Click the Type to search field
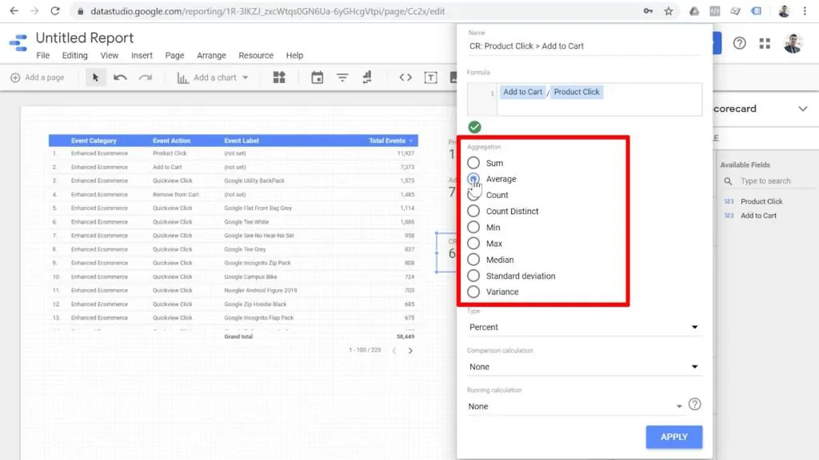 tap(768, 181)
